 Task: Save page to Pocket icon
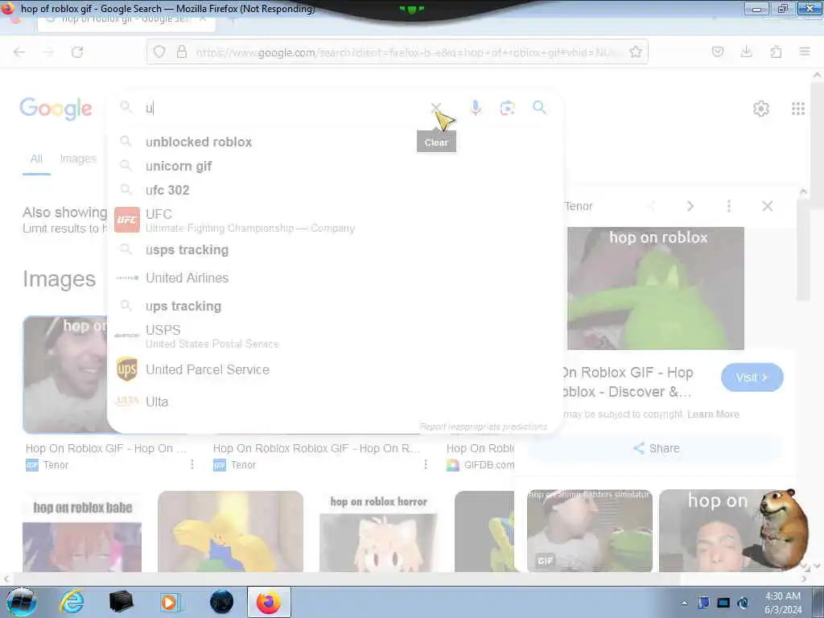tap(717, 51)
